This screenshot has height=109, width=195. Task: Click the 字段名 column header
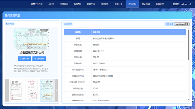coord(78,32)
